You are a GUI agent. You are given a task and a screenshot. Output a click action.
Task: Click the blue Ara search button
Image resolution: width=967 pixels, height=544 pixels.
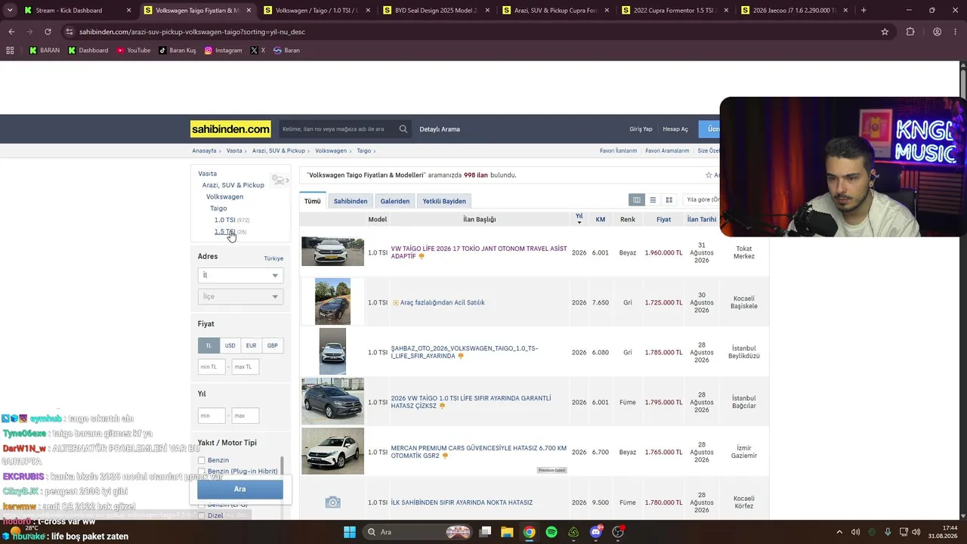240,490
